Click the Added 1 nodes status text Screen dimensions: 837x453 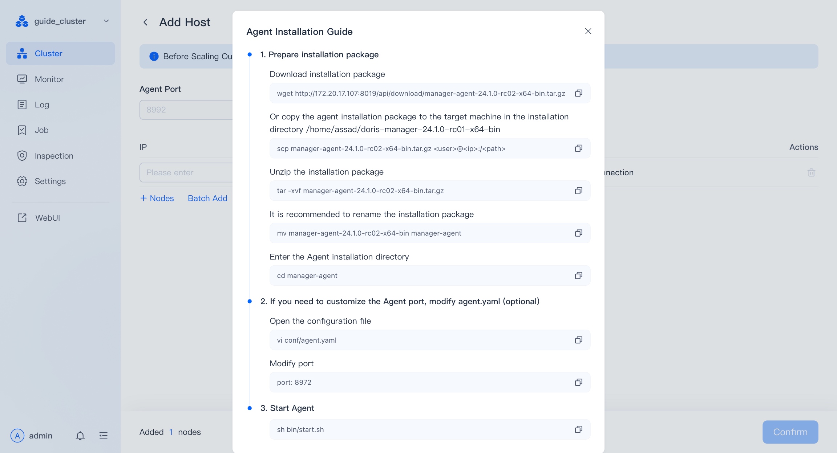click(170, 432)
